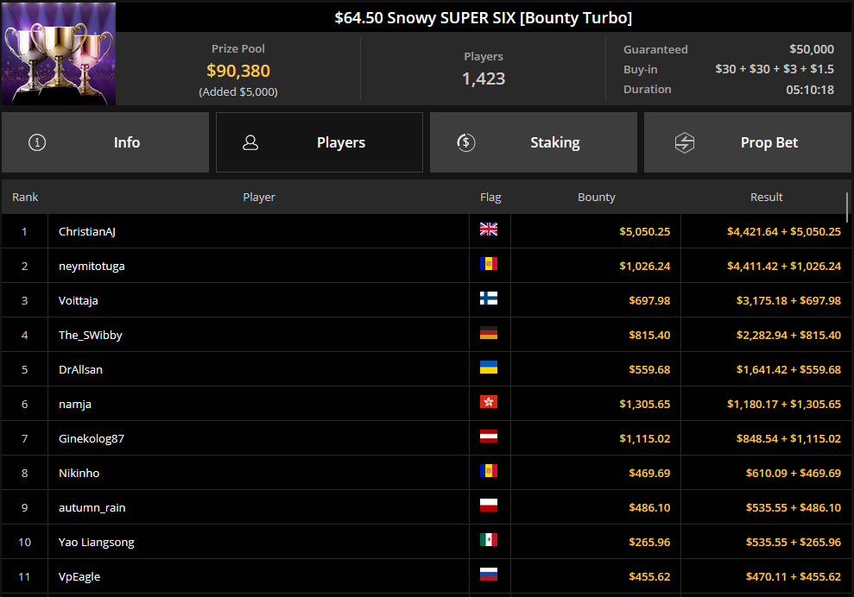This screenshot has width=854, height=597.
Task: Click the Staking dollar coin icon
Action: (x=466, y=142)
